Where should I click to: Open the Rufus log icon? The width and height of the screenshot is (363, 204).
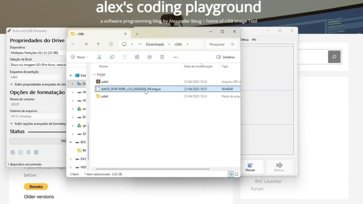37,152
